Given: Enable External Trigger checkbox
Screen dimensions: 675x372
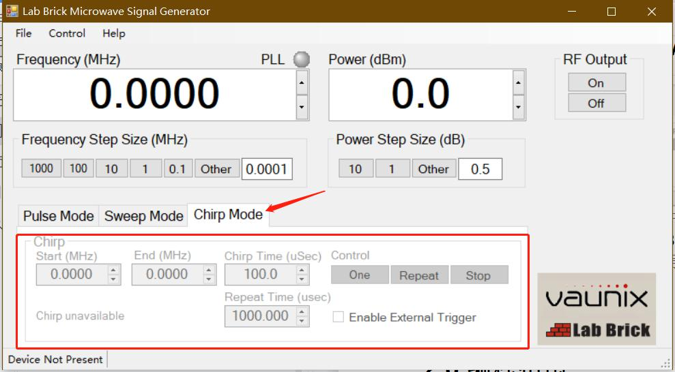Looking at the screenshot, I should (339, 317).
